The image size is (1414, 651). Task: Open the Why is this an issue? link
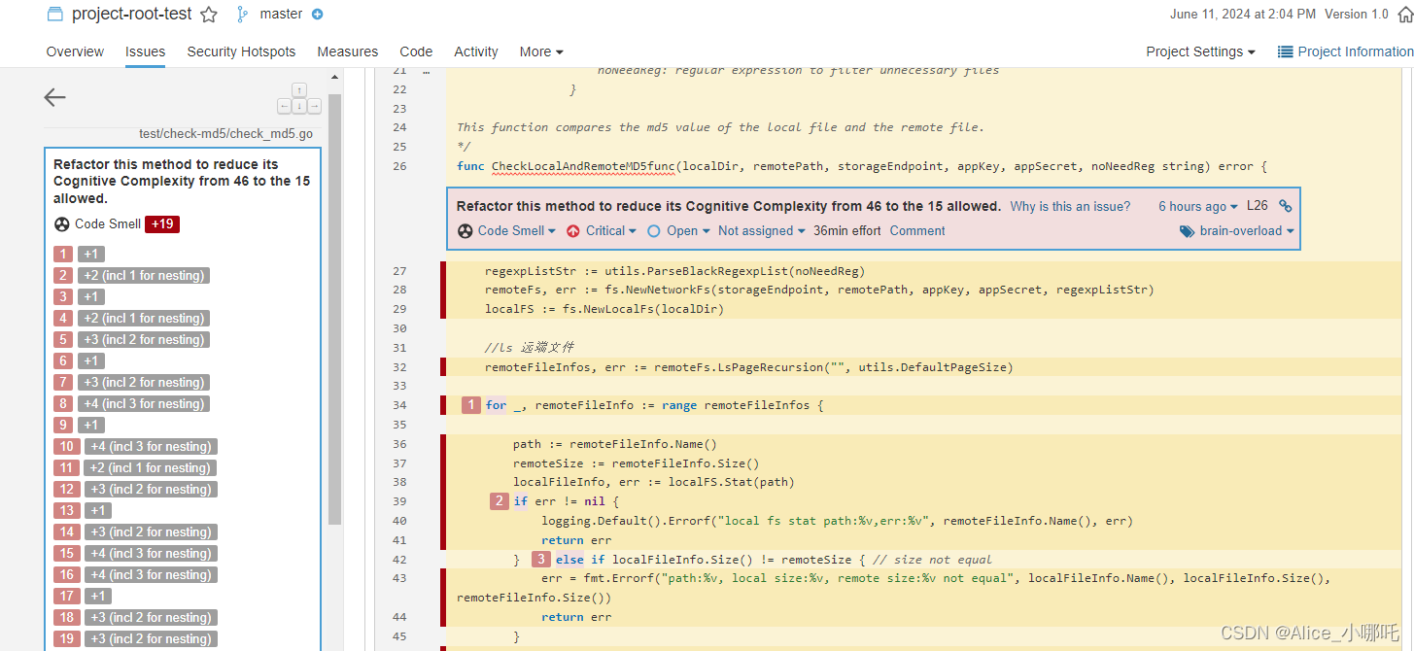1069,205
